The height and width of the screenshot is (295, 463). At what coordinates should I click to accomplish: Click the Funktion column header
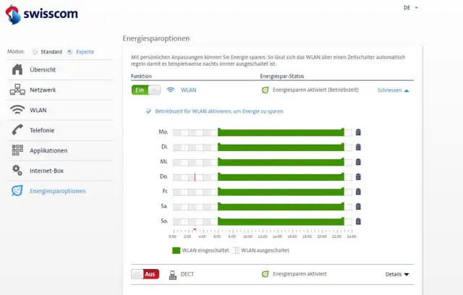(x=141, y=76)
